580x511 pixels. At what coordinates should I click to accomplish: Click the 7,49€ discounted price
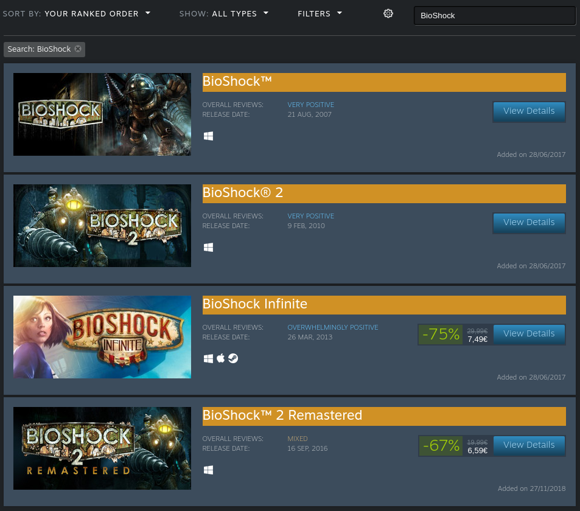pos(478,339)
